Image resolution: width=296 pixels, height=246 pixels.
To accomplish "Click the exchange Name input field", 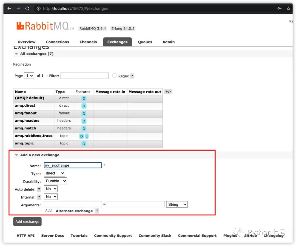I will [73, 165].
